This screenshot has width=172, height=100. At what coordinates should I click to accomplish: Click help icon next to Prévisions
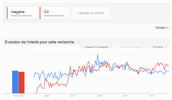[166, 47]
